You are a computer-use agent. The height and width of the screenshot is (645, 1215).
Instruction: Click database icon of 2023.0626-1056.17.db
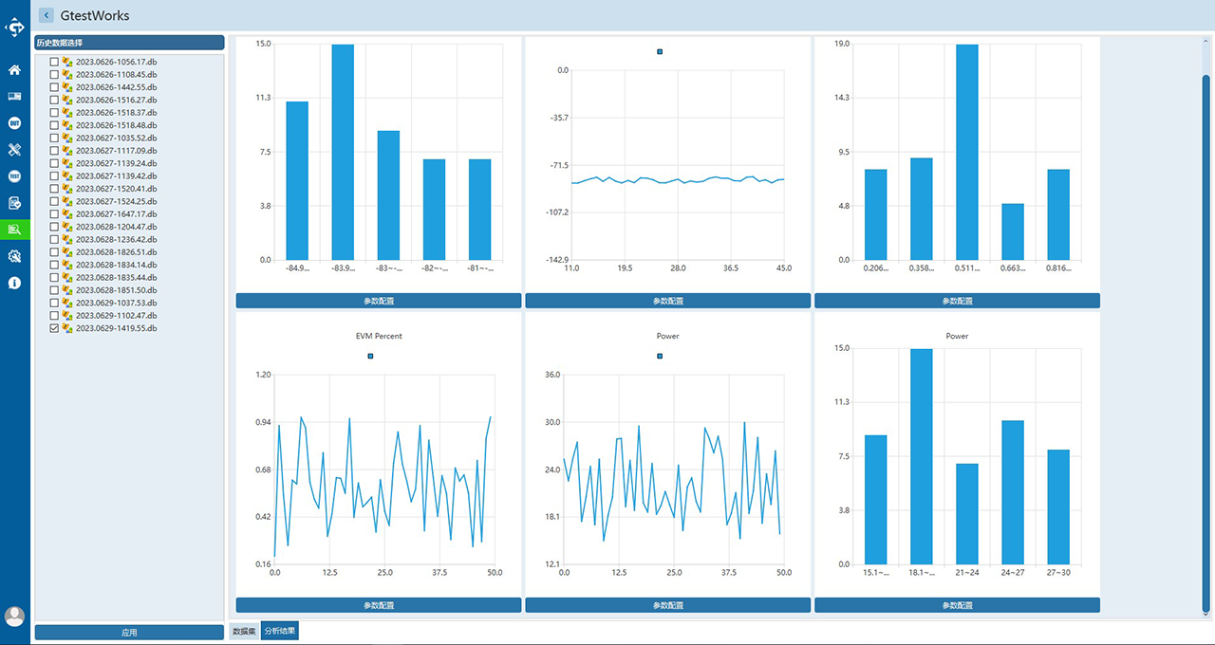[67, 62]
